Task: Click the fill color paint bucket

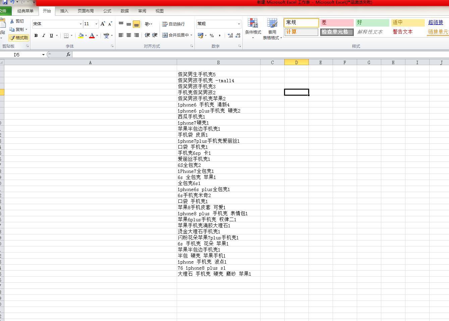Action: 81,36
